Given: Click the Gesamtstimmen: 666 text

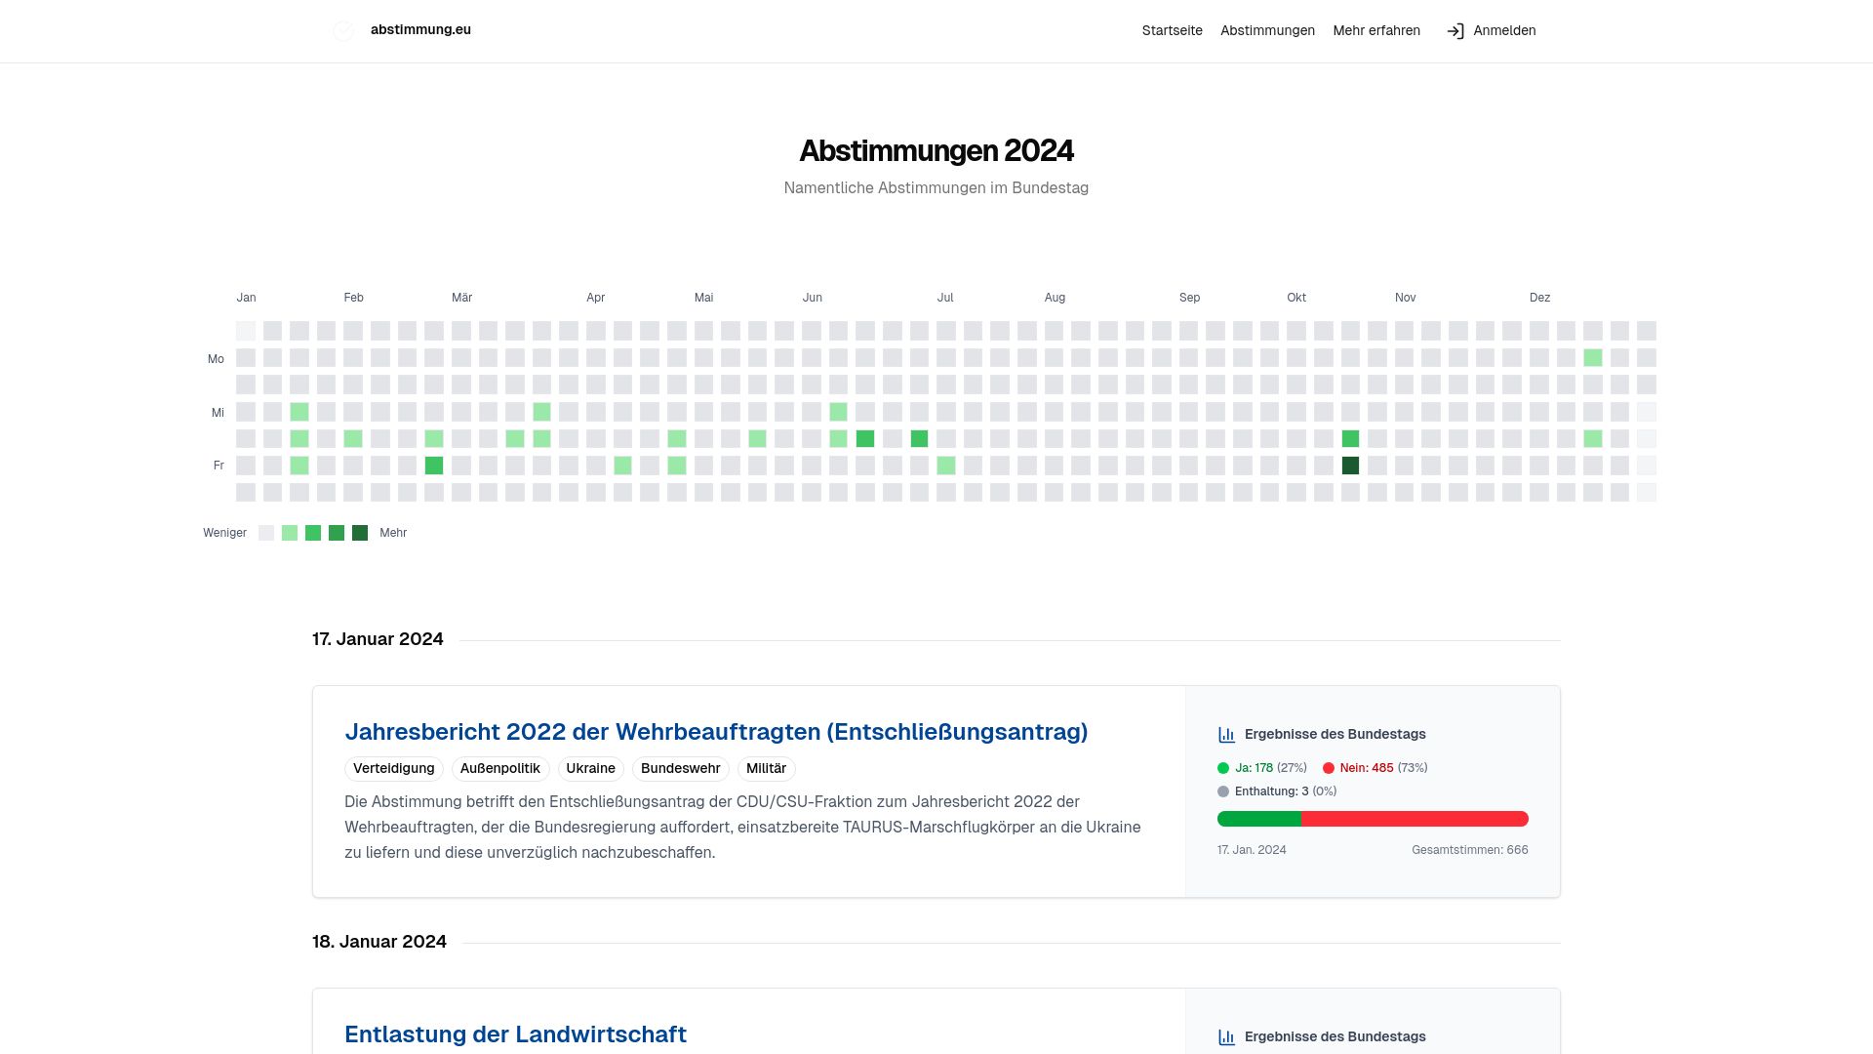Looking at the screenshot, I should pos(1470,850).
